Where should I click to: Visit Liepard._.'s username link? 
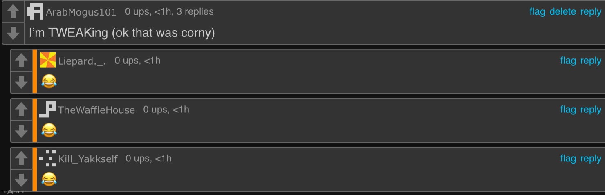click(82, 61)
